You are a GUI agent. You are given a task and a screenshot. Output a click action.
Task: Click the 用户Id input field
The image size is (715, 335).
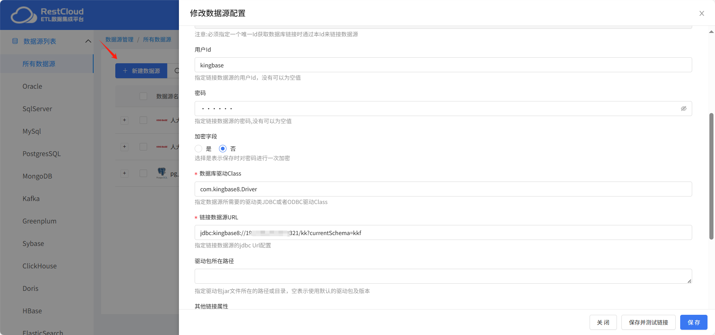click(443, 65)
